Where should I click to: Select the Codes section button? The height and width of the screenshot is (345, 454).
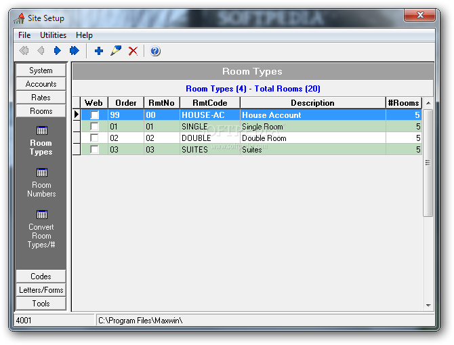click(41, 277)
